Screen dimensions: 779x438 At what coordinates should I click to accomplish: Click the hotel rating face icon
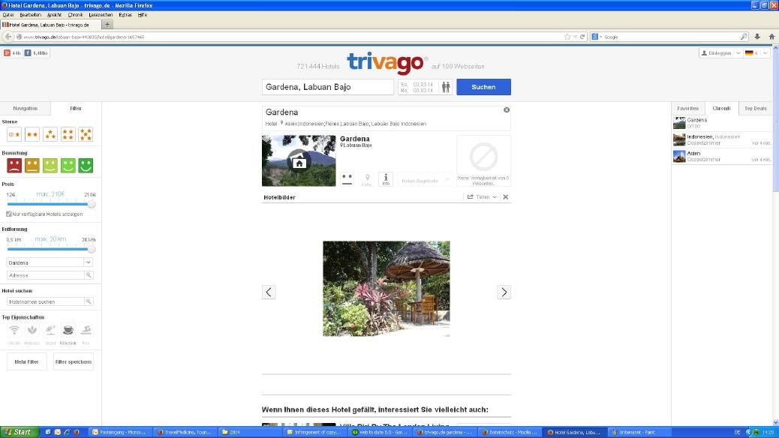coord(347,178)
